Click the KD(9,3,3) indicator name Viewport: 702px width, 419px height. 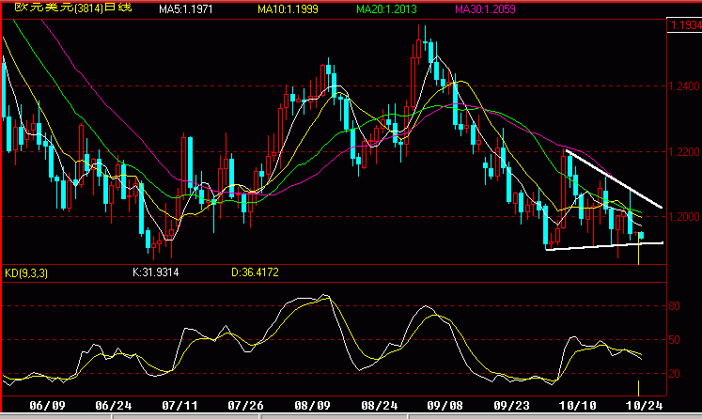click(26, 272)
